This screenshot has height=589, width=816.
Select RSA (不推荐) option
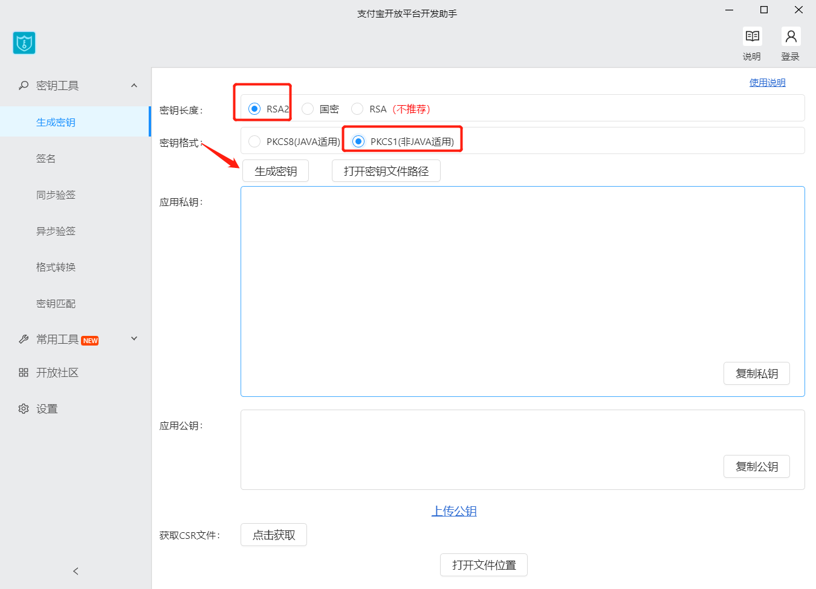coord(357,109)
